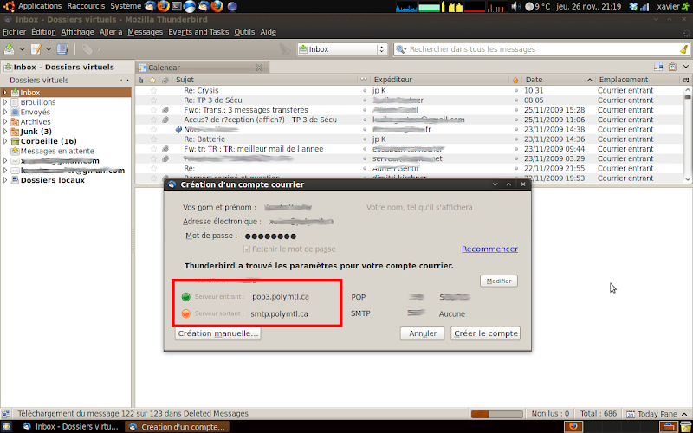Click the Création manuelle... button
The width and height of the screenshot is (693, 433).
point(218,333)
